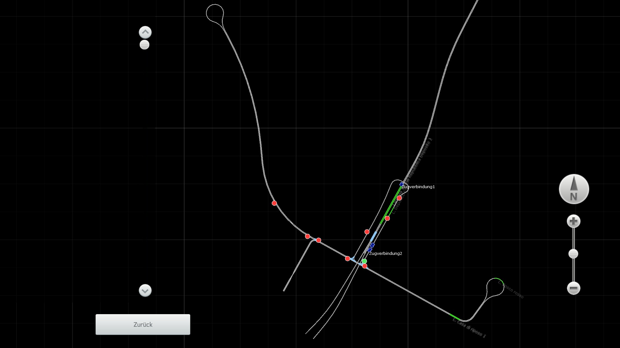The image size is (620, 348).
Task: Select the Zugverbindung2 train label
Action: pos(386,254)
